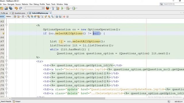Go to next bookmark icon
The width and height of the screenshot is (184, 103).
click(49, 17)
